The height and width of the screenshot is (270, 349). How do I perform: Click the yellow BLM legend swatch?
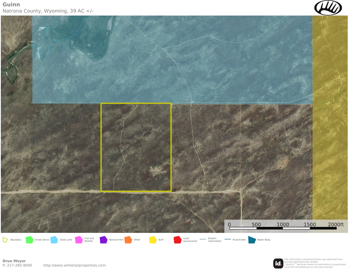[x=152, y=240]
